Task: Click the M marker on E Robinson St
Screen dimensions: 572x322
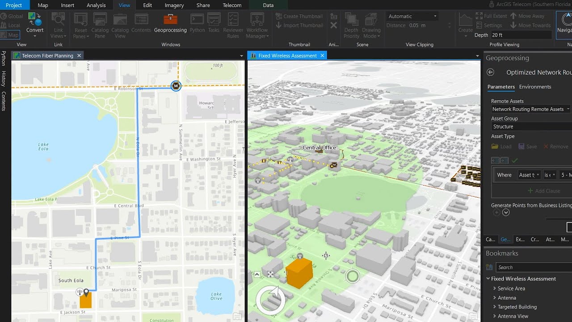Action: [x=176, y=85]
